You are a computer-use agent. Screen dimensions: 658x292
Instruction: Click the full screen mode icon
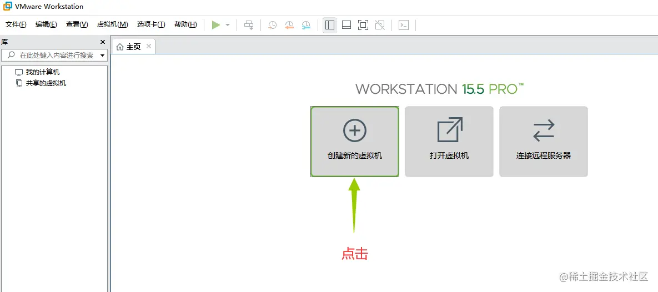coord(363,25)
